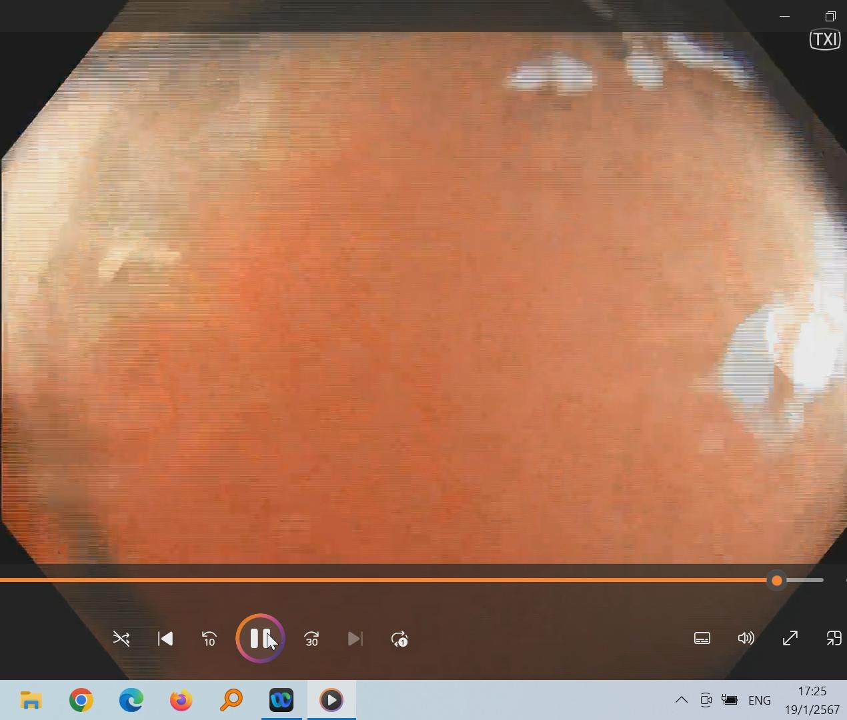Screen dimensions: 847x720
Task: Jump to the unplayed end of timeline
Action: pos(804,580)
